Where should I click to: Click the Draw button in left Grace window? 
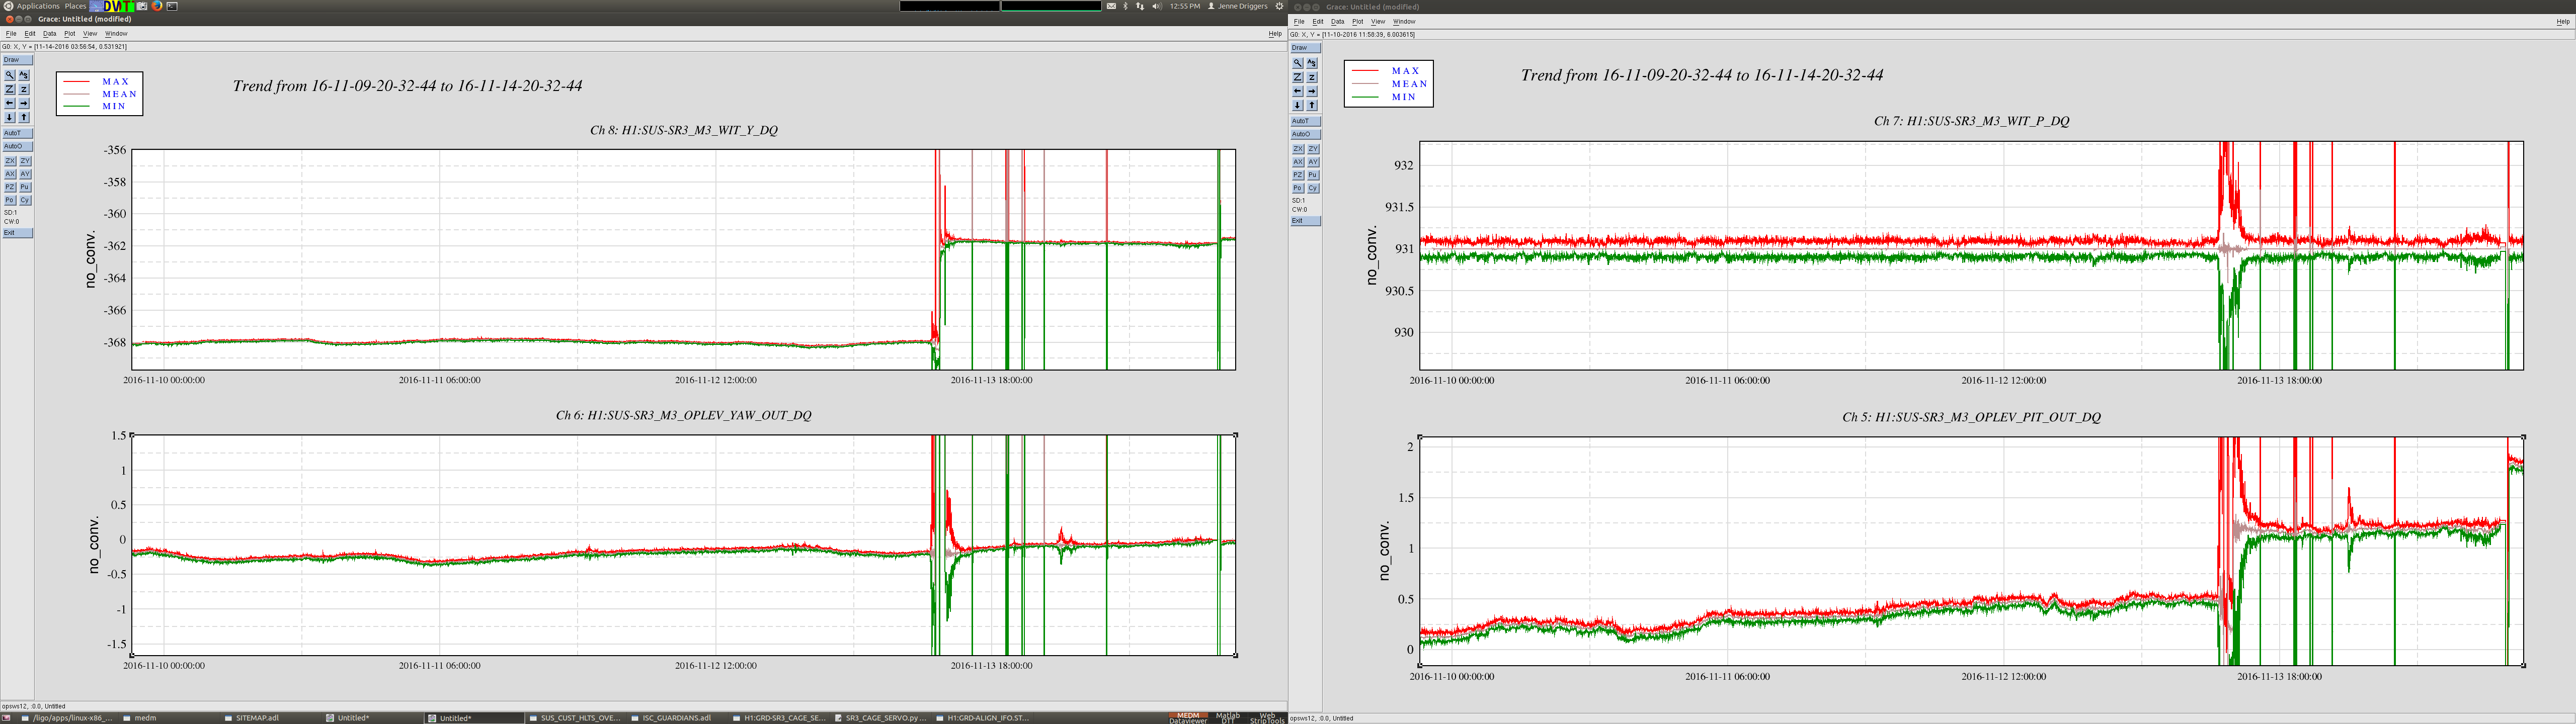pos(18,60)
